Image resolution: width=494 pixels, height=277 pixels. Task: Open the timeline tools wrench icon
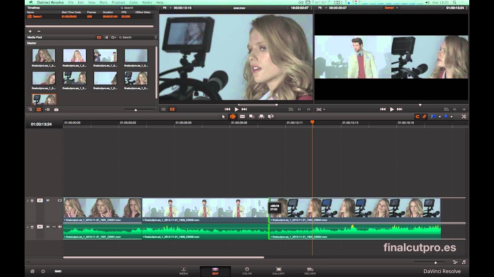(x=464, y=117)
